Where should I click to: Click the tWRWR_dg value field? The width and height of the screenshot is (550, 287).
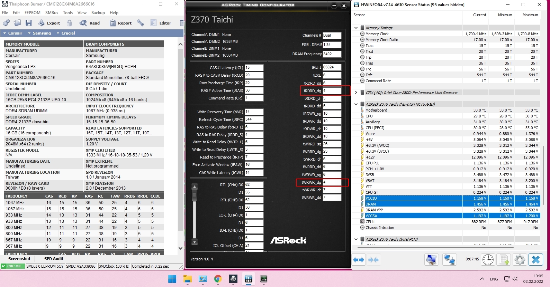tap(332, 182)
